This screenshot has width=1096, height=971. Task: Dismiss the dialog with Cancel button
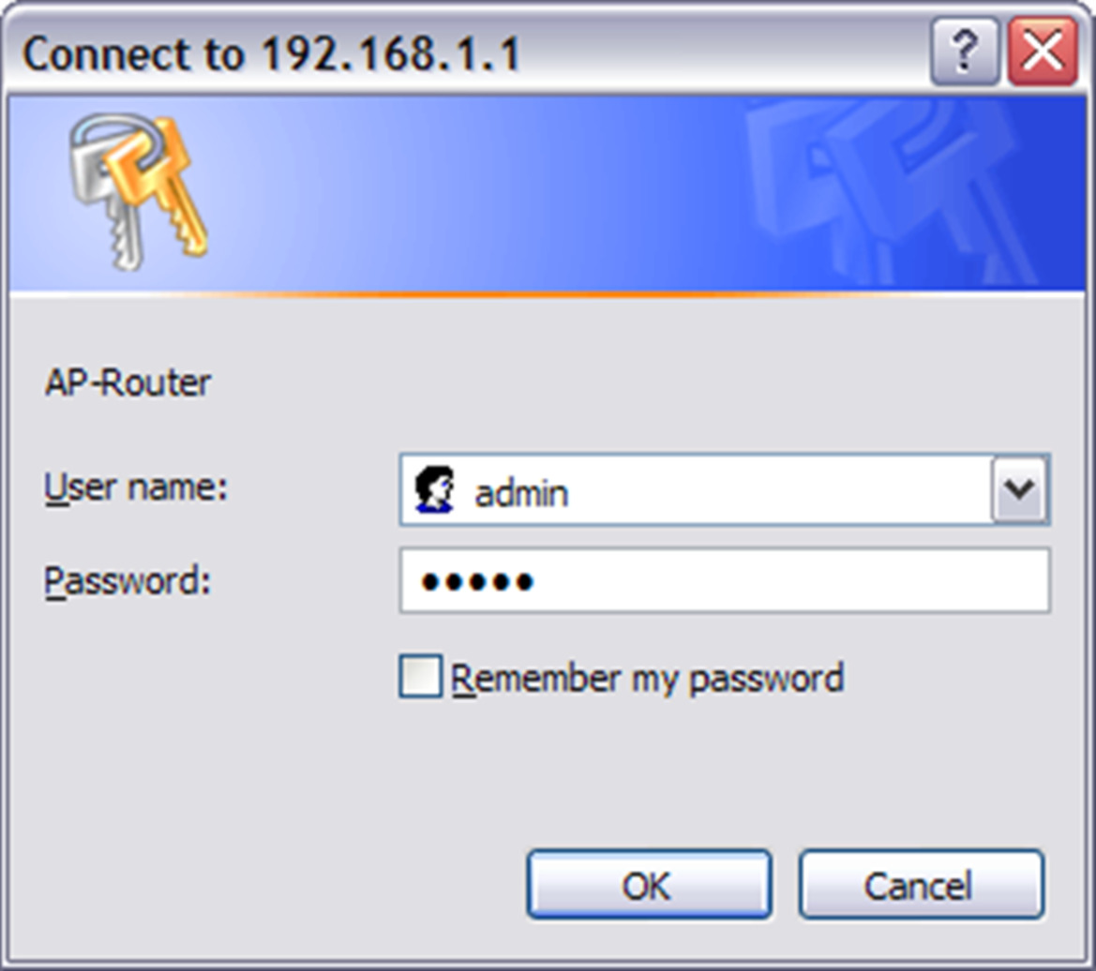(922, 885)
